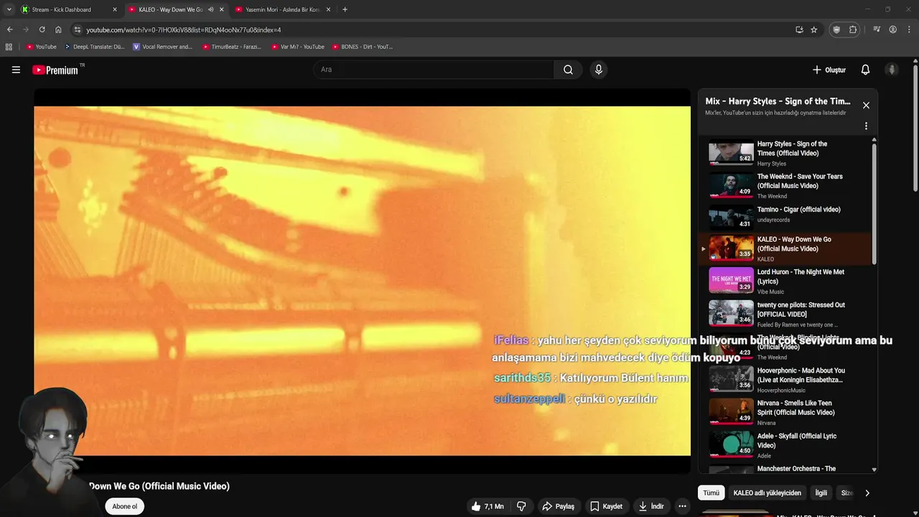Bookmark this page with the star
This screenshot has height=517, width=919.
(813, 29)
